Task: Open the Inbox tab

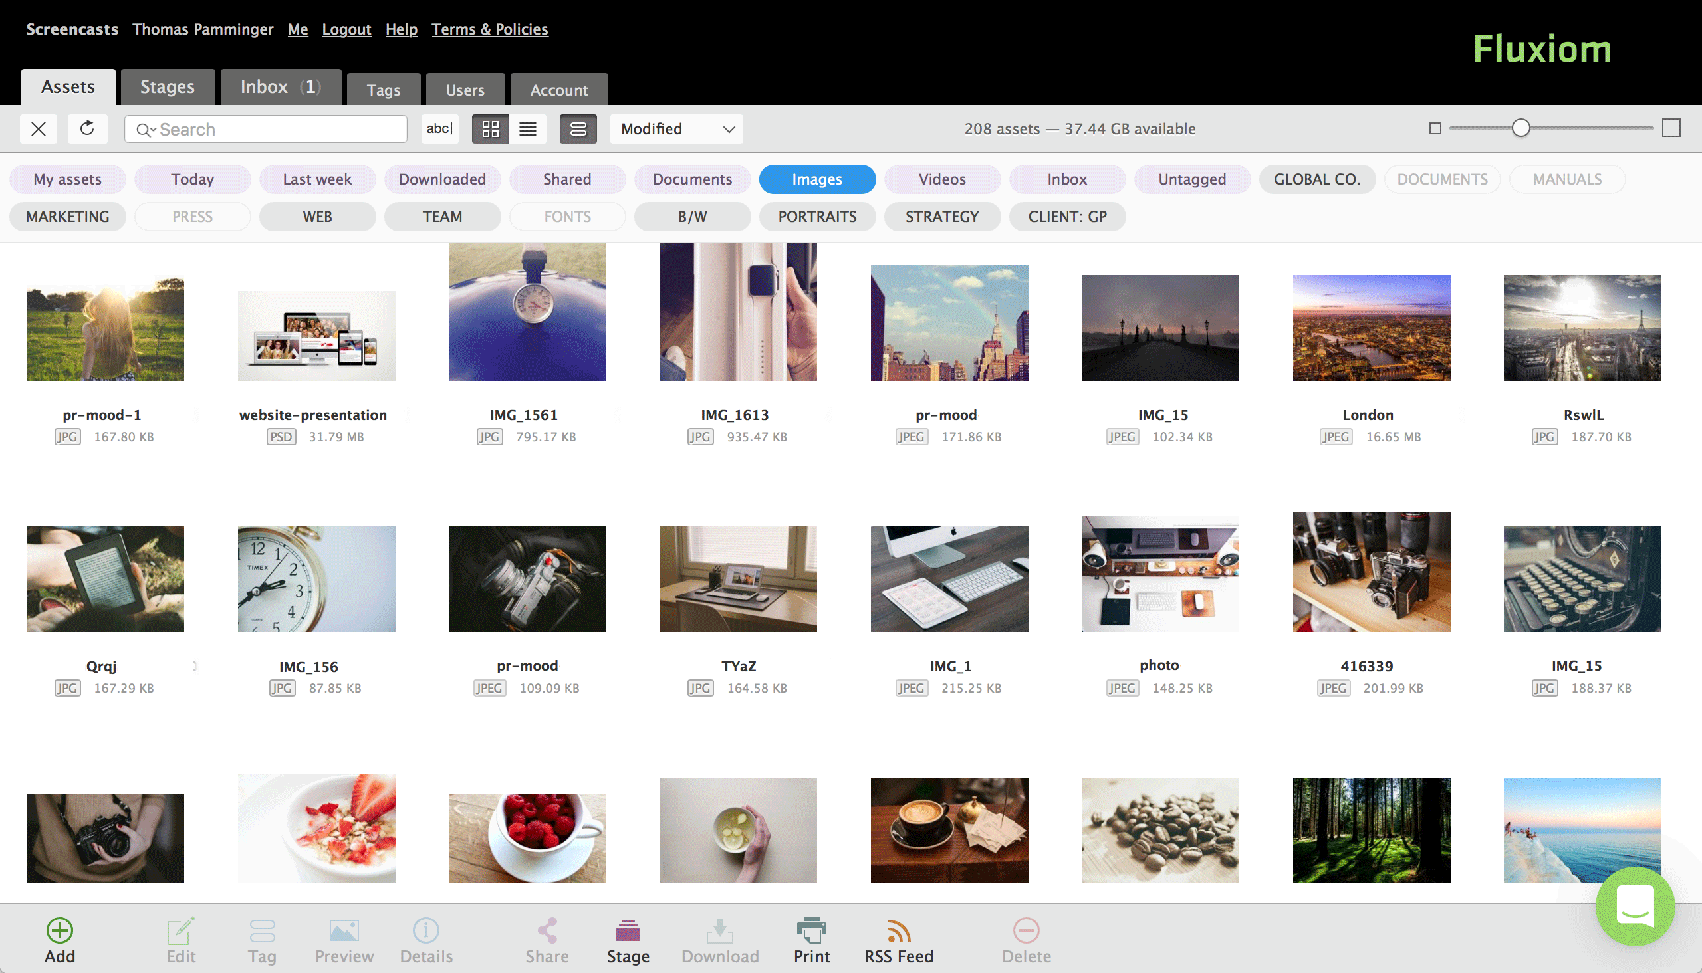Action: coord(279,87)
